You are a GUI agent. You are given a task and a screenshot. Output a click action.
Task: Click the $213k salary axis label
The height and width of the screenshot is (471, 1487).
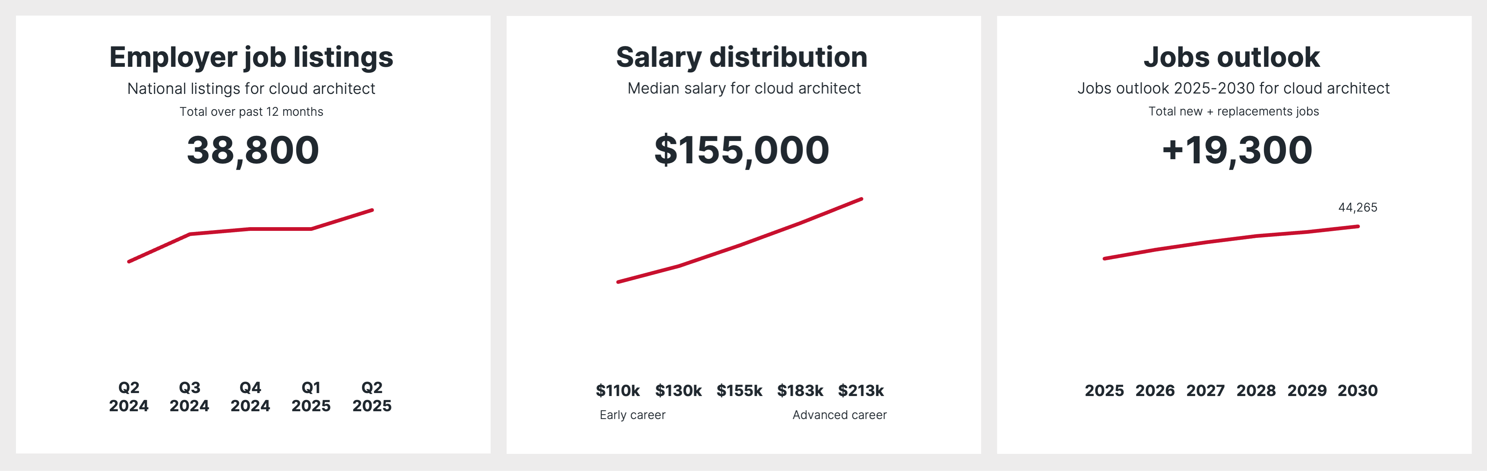point(861,391)
